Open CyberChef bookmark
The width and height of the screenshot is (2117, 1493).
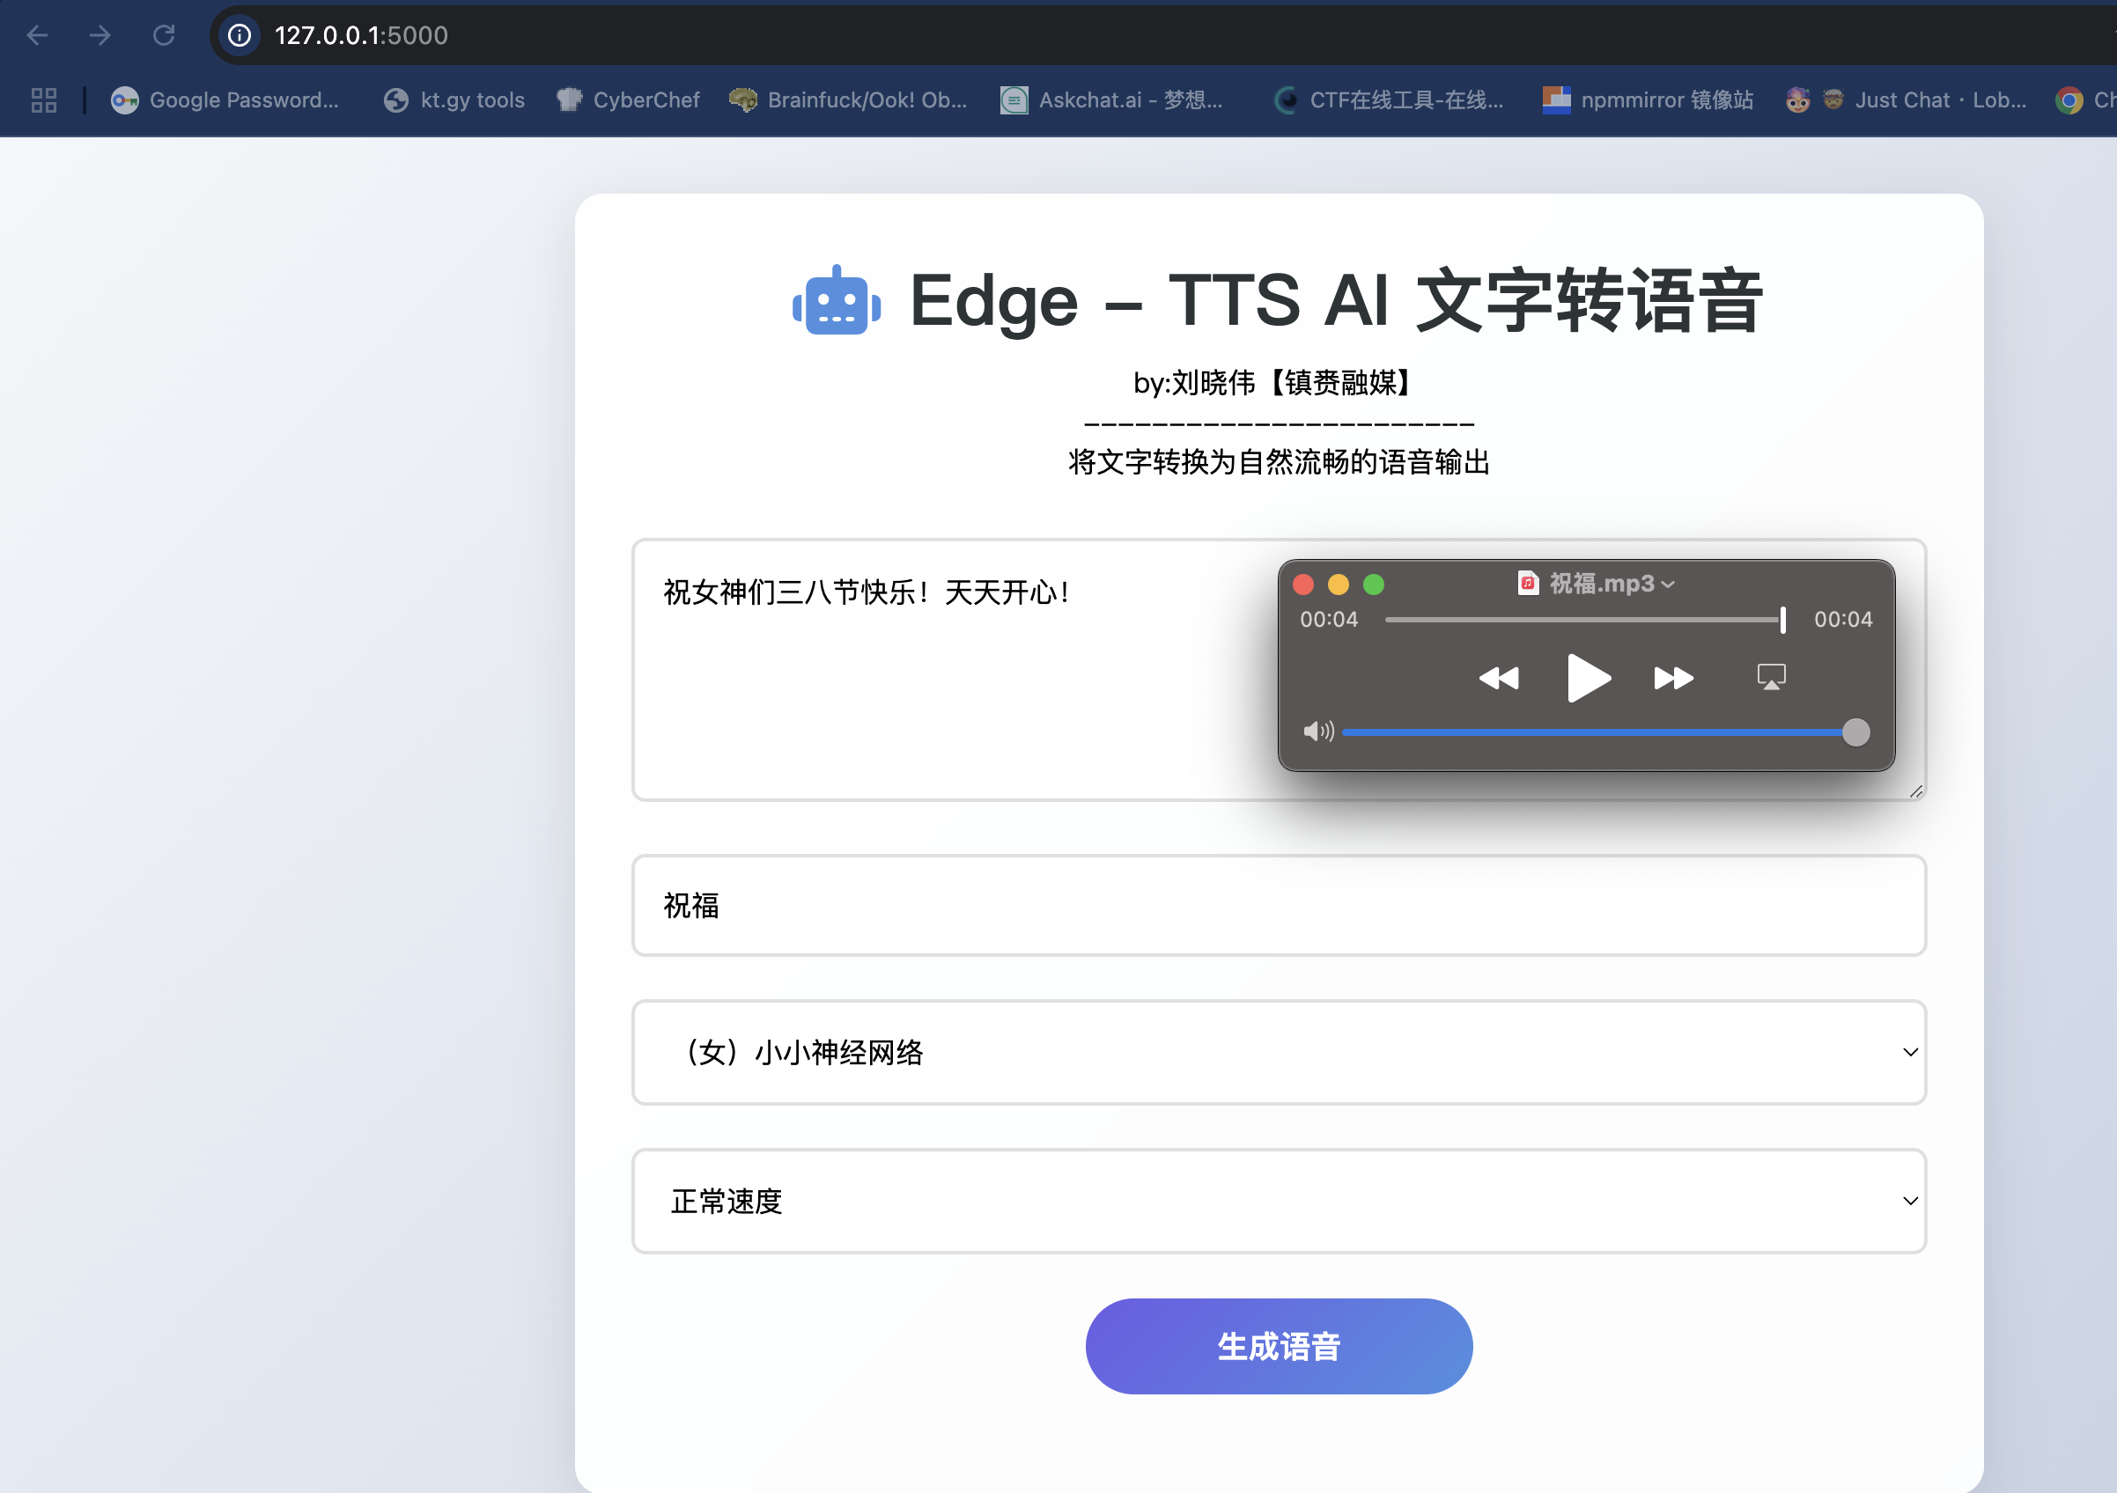[x=629, y=99]
